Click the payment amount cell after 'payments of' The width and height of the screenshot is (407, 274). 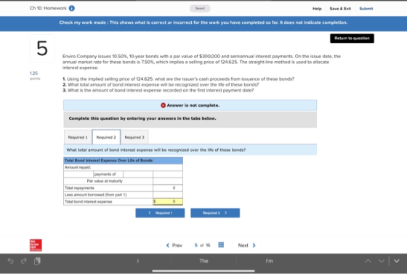click(138, 174)
